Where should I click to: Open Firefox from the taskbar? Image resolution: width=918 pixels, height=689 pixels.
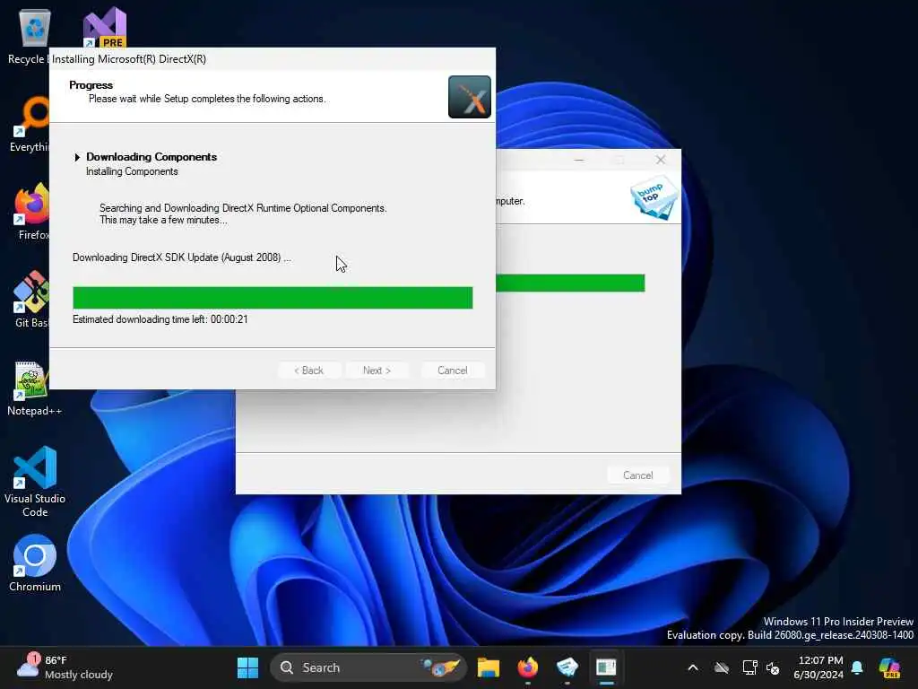coord(527,667)
